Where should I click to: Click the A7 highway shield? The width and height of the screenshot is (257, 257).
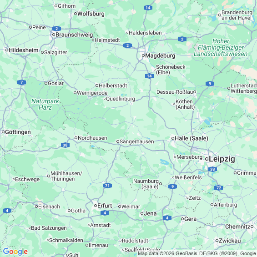coord(22,82)
